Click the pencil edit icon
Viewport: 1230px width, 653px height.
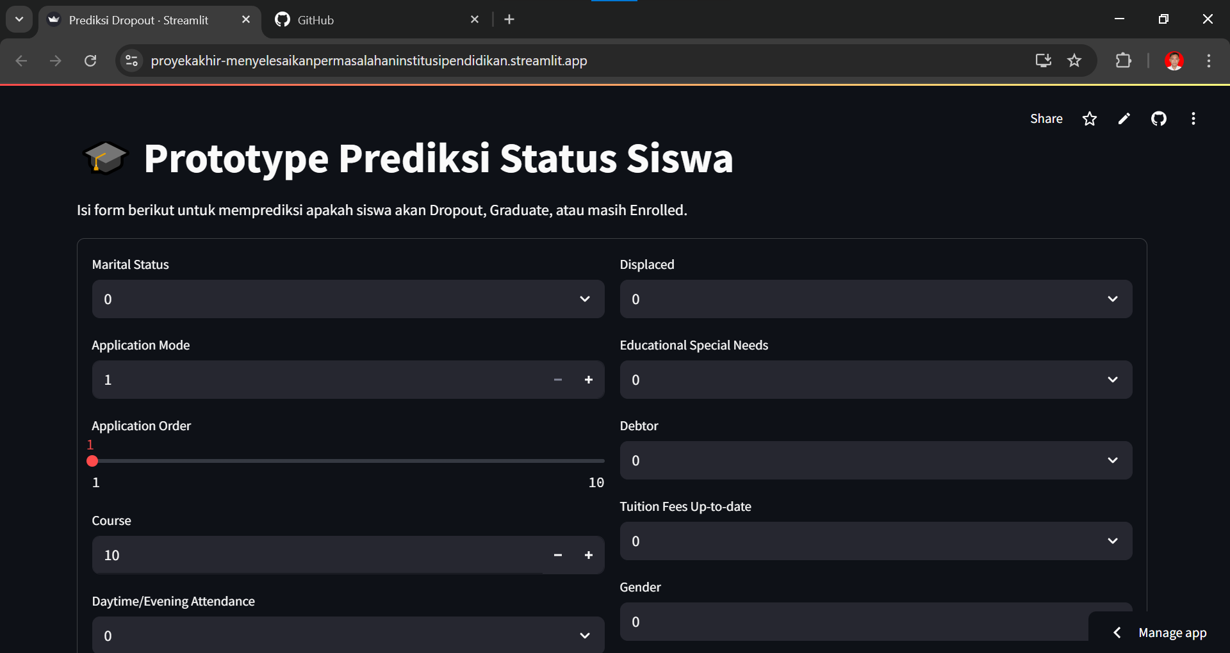pyautogui.click(x=1124, y=119)
